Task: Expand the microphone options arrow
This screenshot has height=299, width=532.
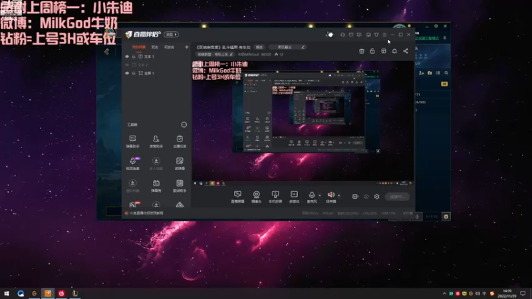Action: 320,195
